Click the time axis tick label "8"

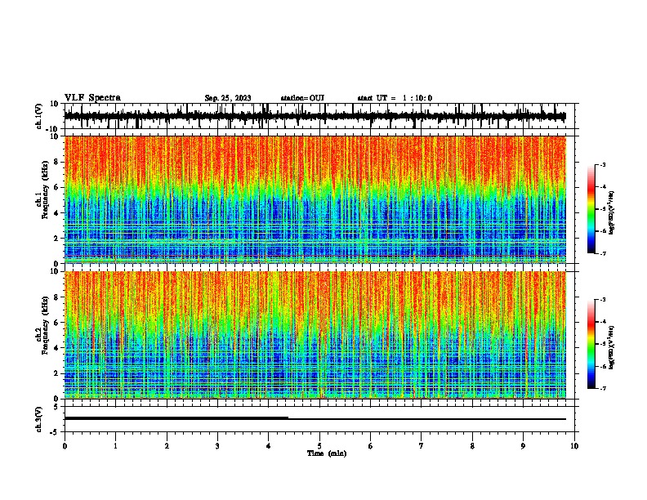(472, 446)
